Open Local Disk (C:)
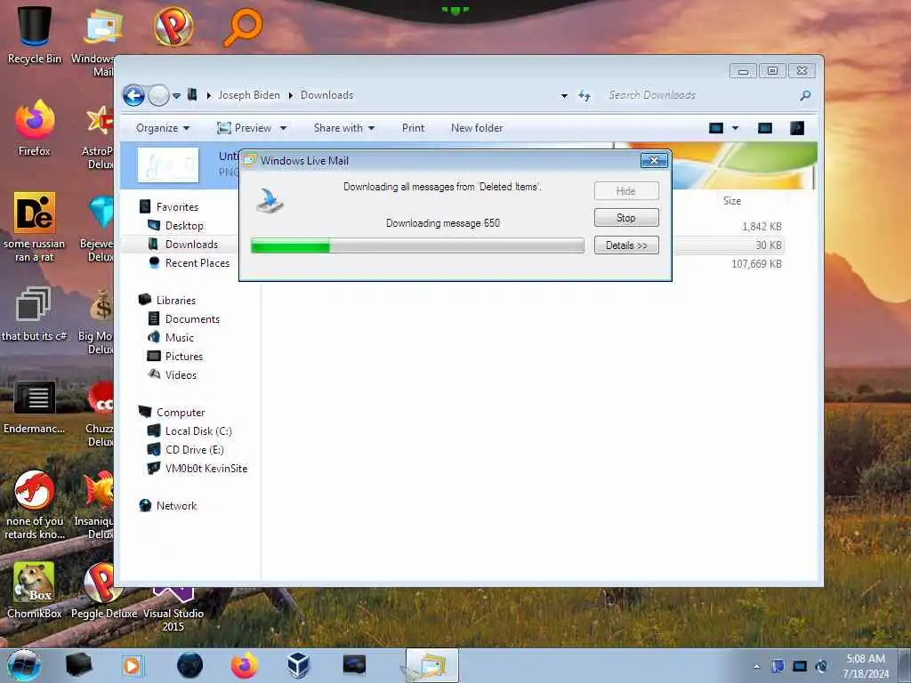The image size is (911, 683). coord(198,431)
